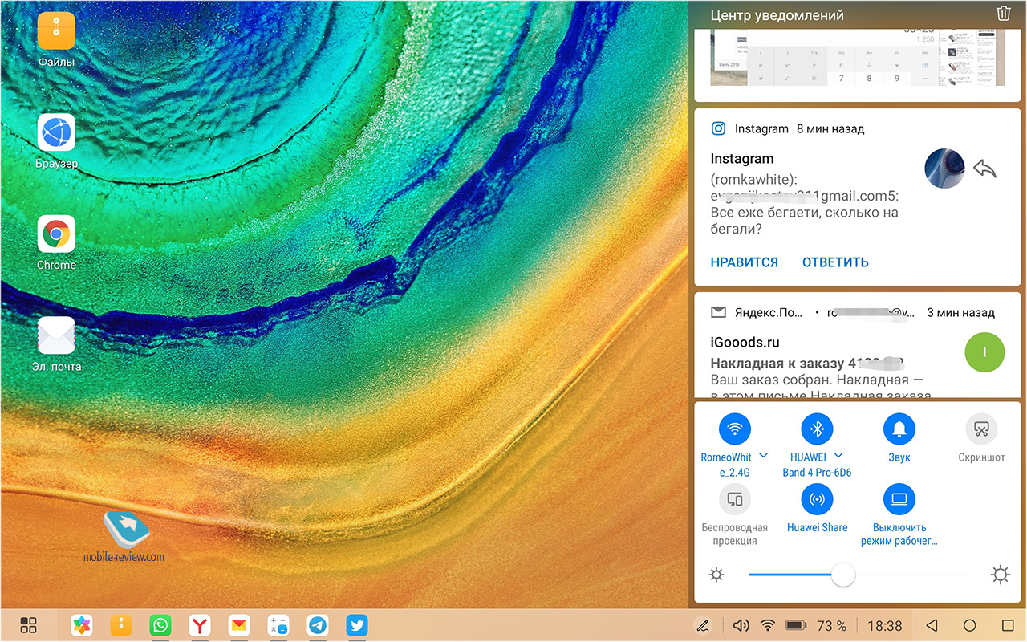This screenshot has width=1027, height=642.
Task: Open Telegram from the taskbar
Action: (x=318, y=625)
